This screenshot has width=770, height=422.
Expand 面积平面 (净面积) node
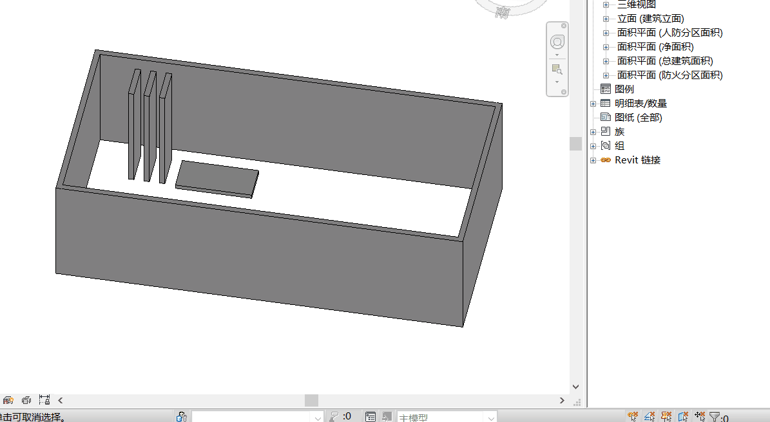click(x=606, y=47)
